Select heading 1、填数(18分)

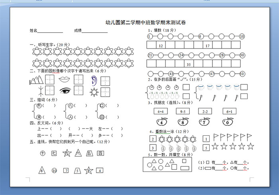(x=162, y=30)
